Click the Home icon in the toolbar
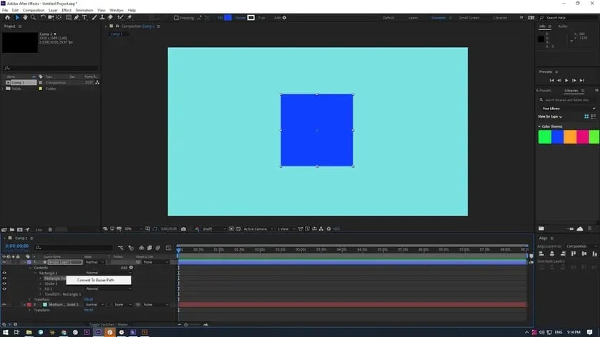 tap(8, 17)
